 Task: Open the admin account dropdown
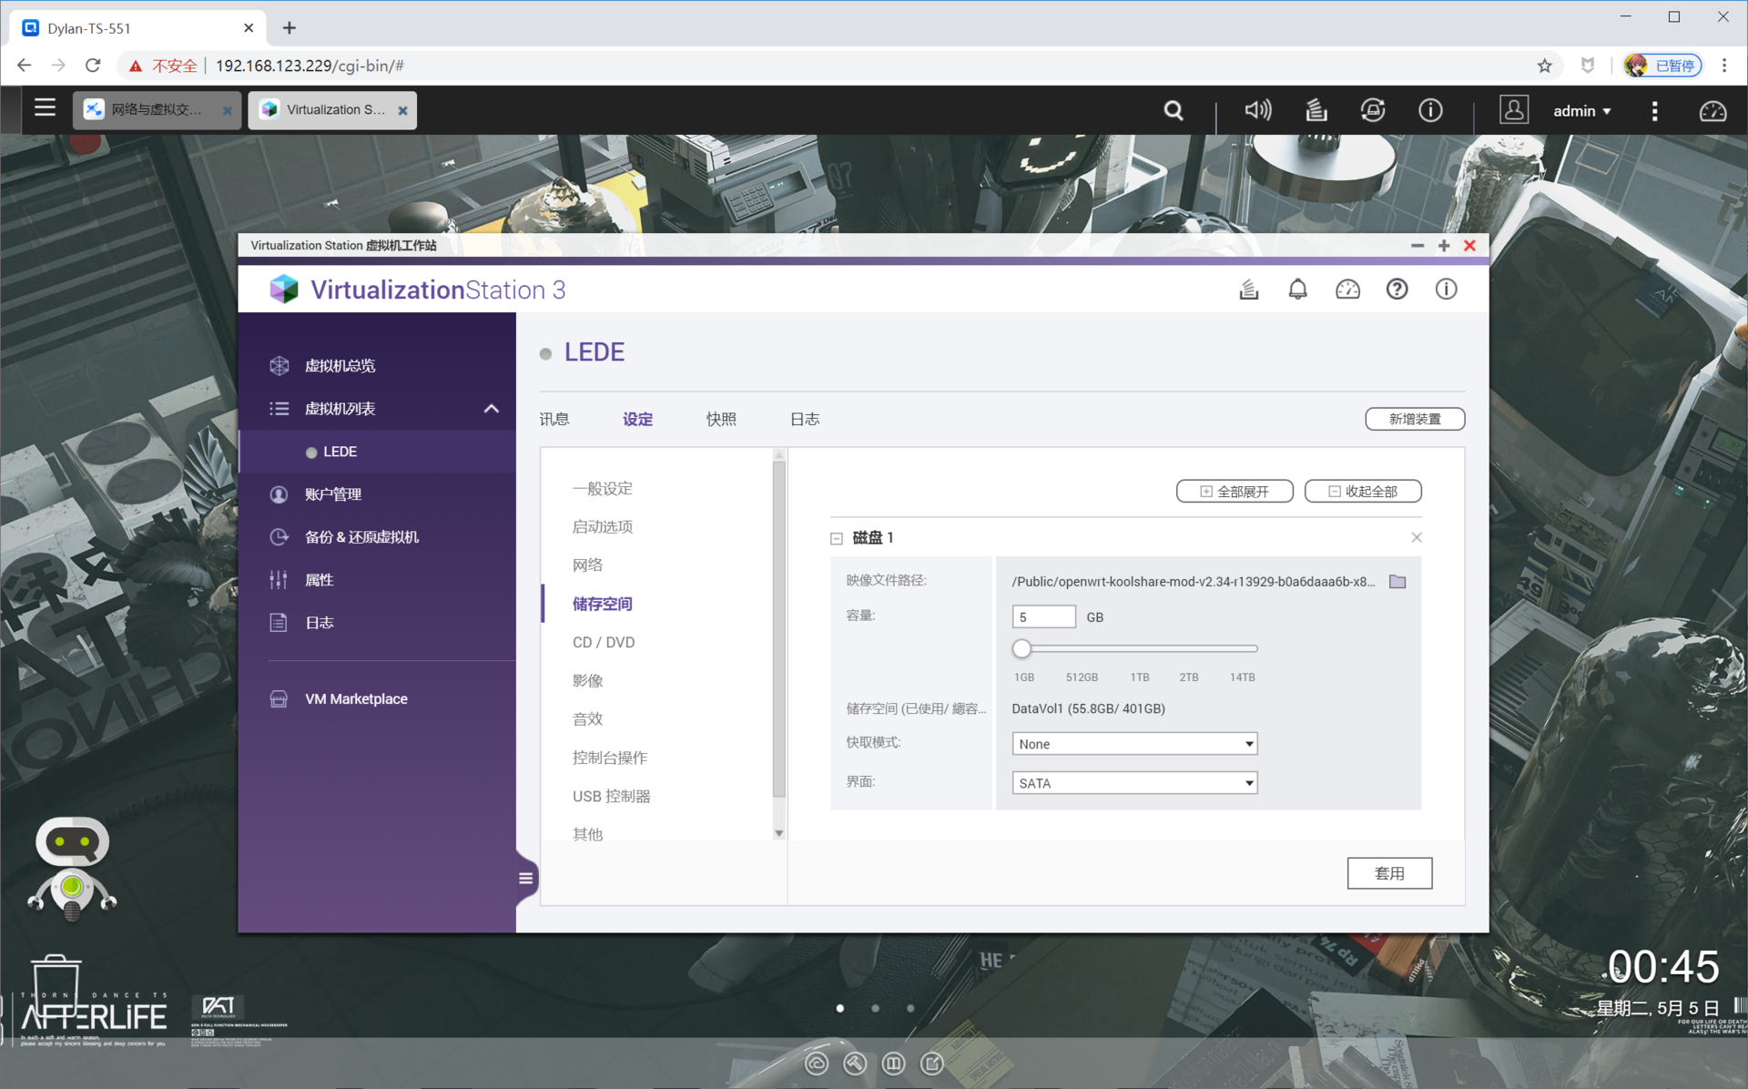tap(1582, 111)
